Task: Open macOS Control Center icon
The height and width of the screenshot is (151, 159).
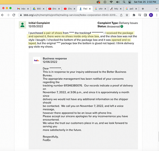Action: pos(130,2)
